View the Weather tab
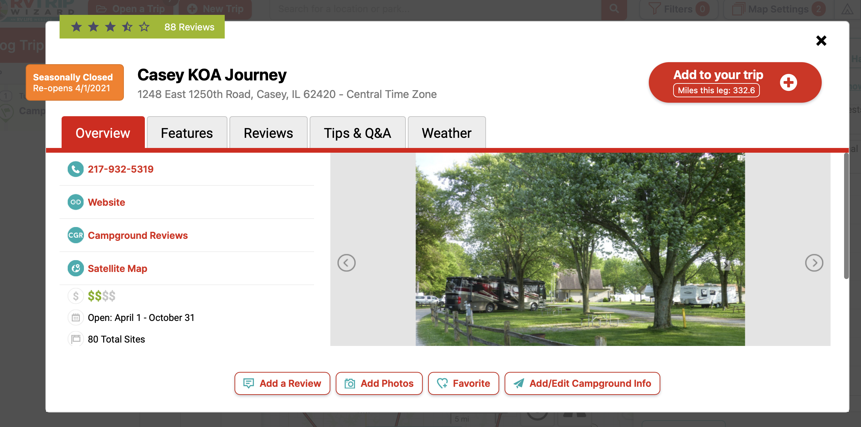Viewport: 861px width, 427px height. pos(446,133)
